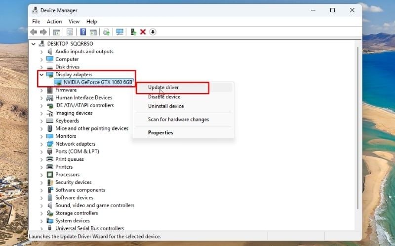Image resolution: width=395 pixels, height=246 pixels.
Task: Click the blue question mark Help icon
Action: (x=83, y=32)
